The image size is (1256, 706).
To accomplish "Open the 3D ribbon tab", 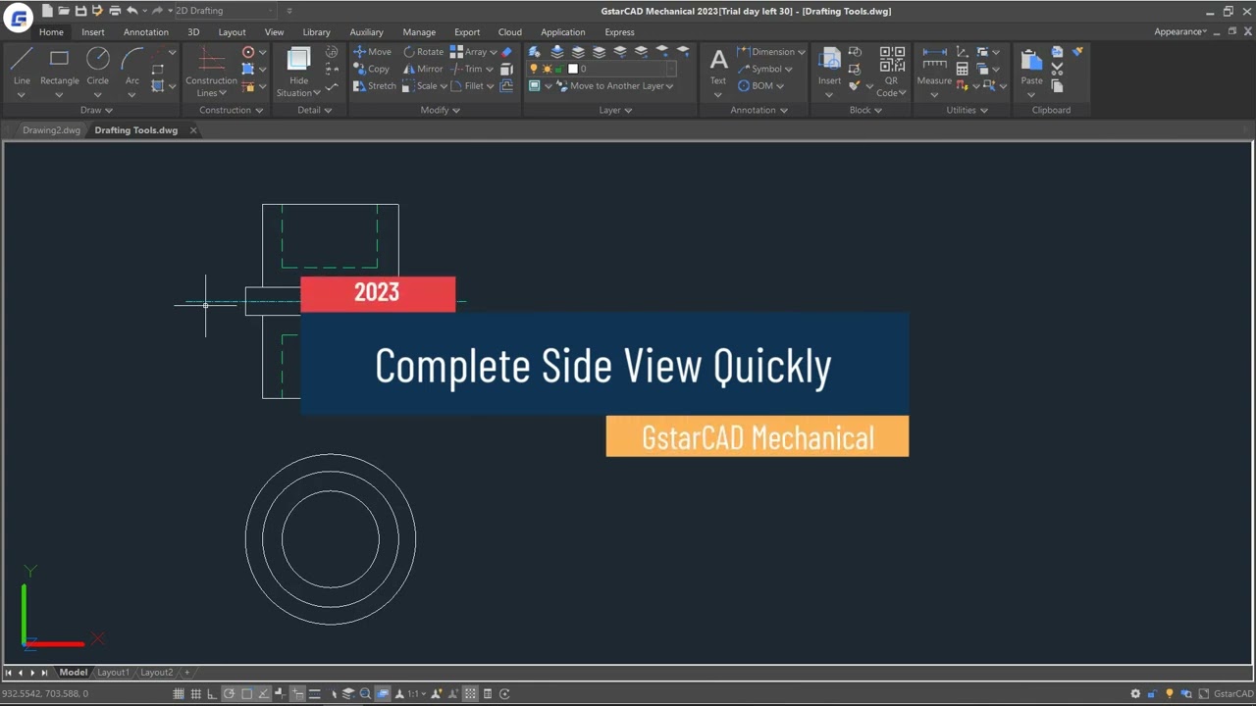I will pos(193,31).
